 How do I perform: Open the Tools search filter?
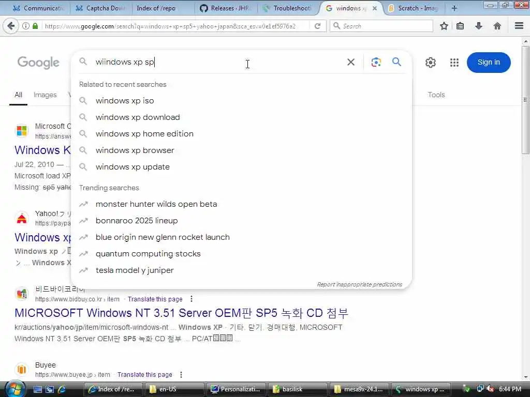(436, 95)
